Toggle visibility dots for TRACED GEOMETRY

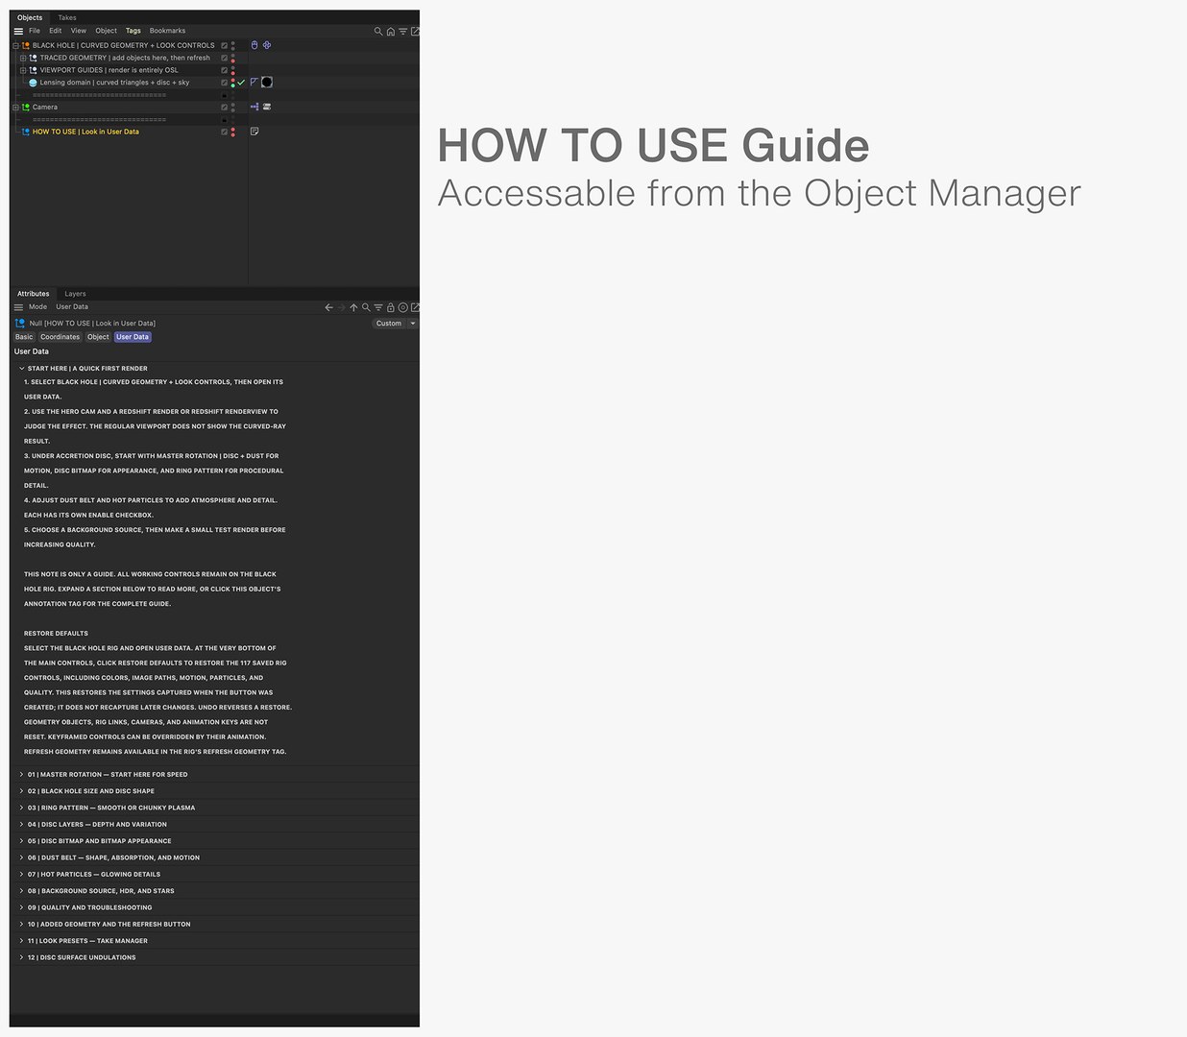232,58
